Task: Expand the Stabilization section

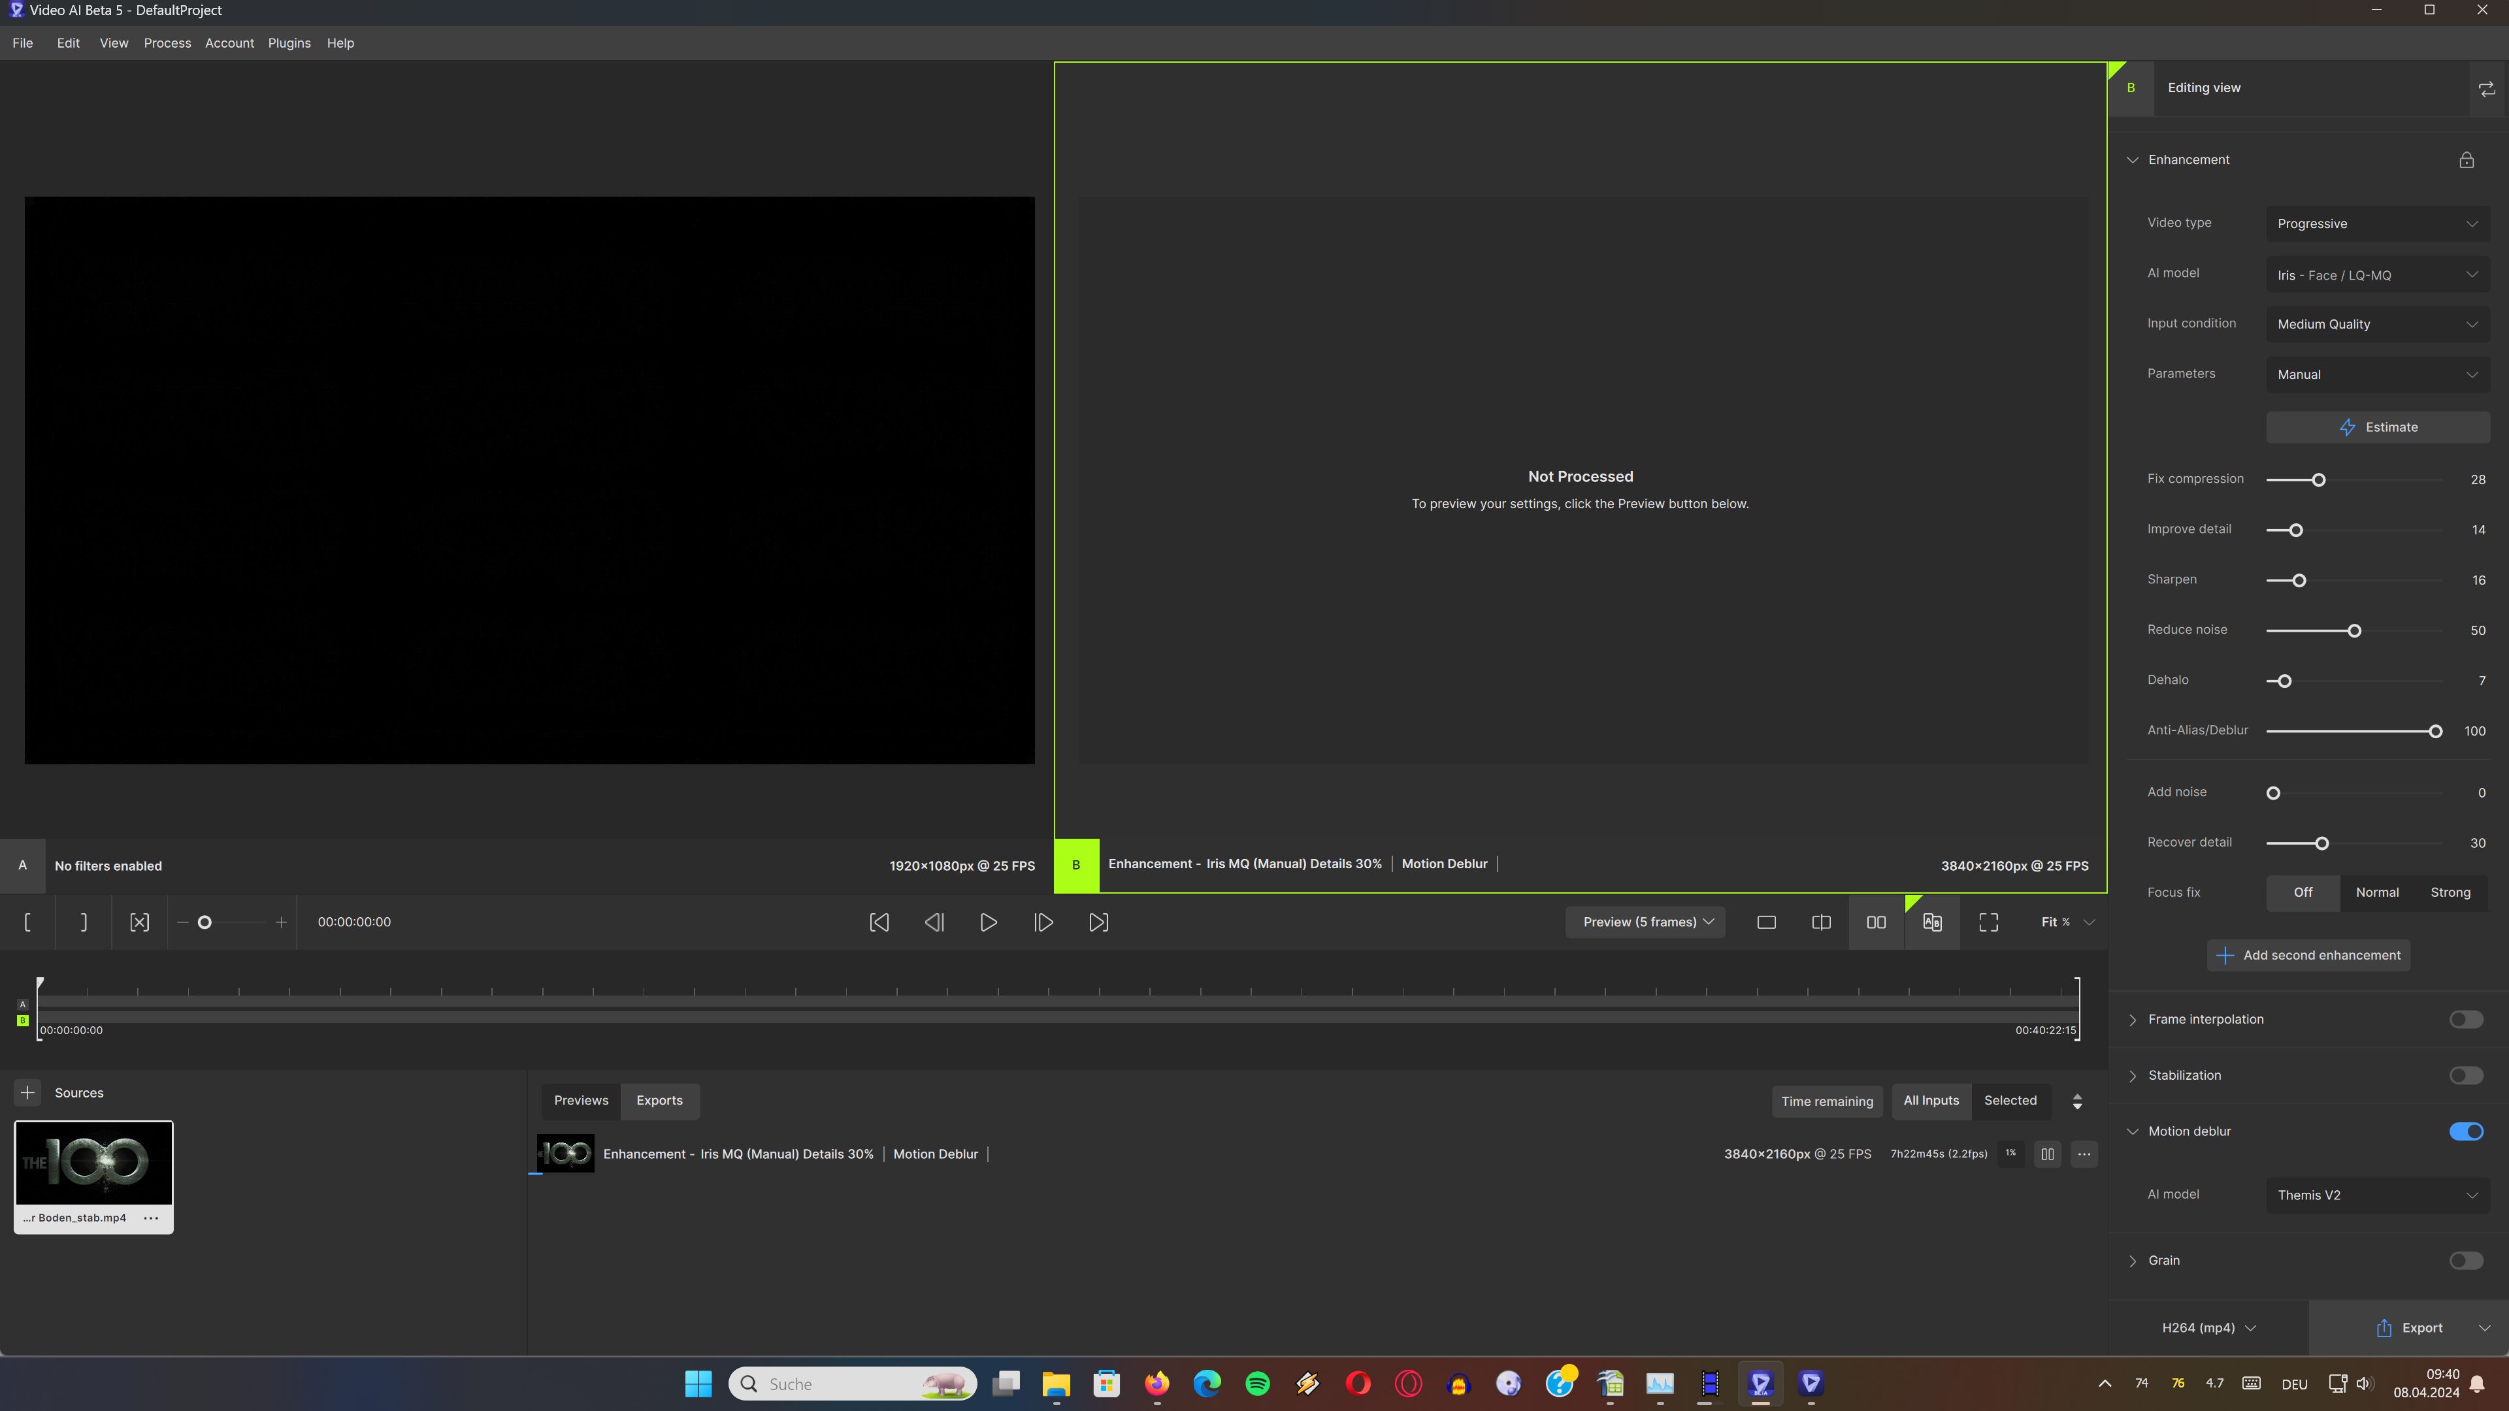Action: click(x=2133, y=1076)
